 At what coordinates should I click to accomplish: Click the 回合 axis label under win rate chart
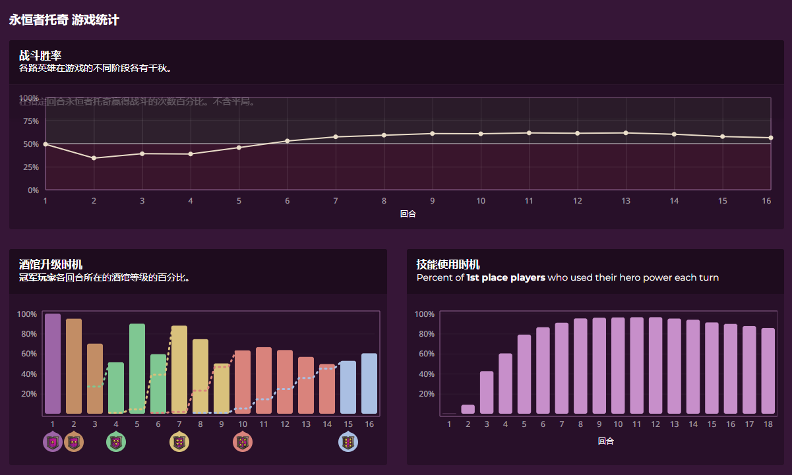click(408, 214)
